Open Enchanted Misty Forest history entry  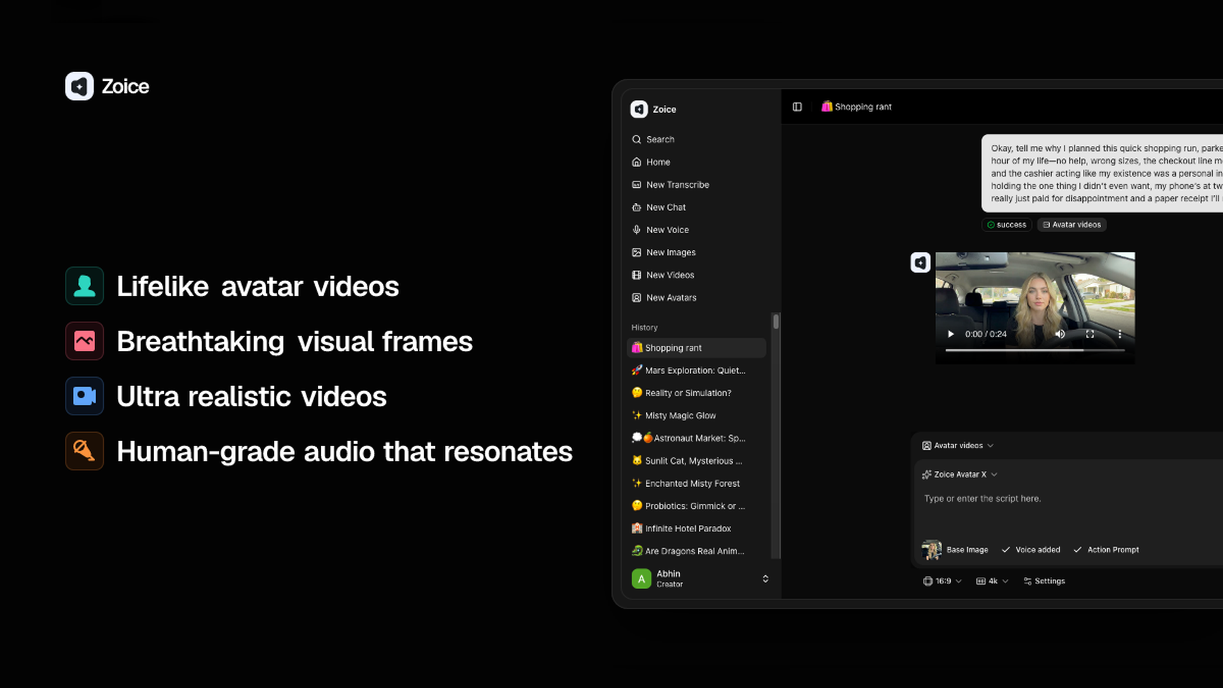pos(696,484)
